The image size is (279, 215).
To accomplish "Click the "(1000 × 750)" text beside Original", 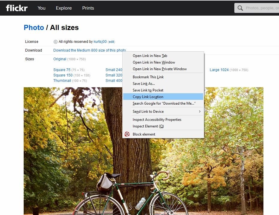I will click(76, 59).
